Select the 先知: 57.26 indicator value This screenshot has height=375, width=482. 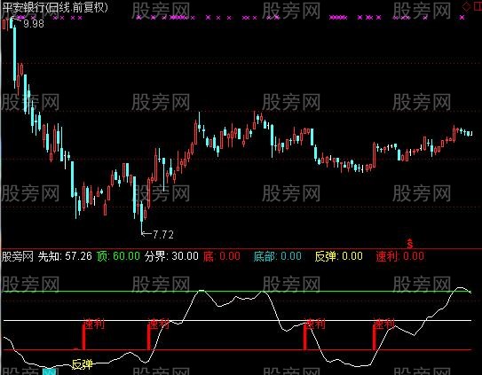[x=65, y=256]
